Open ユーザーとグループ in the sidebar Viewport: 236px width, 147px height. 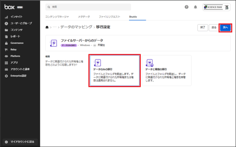(x=21, y=24)
